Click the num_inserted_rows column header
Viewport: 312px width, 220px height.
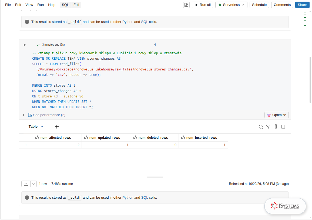[x=203, y=138]
